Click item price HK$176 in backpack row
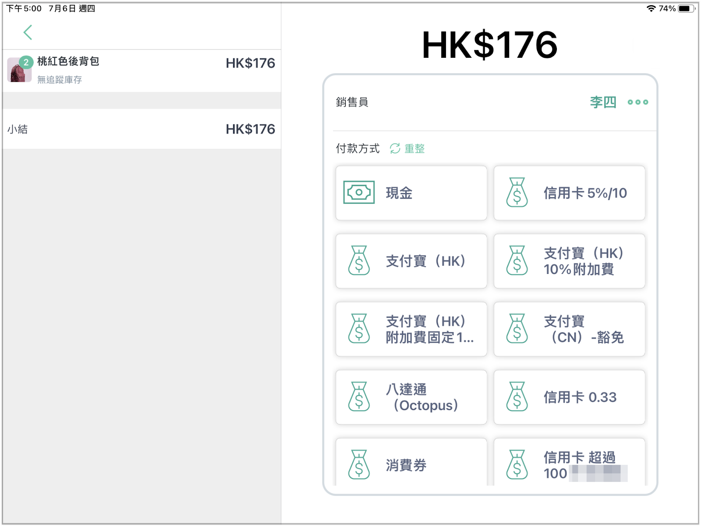 250,63
